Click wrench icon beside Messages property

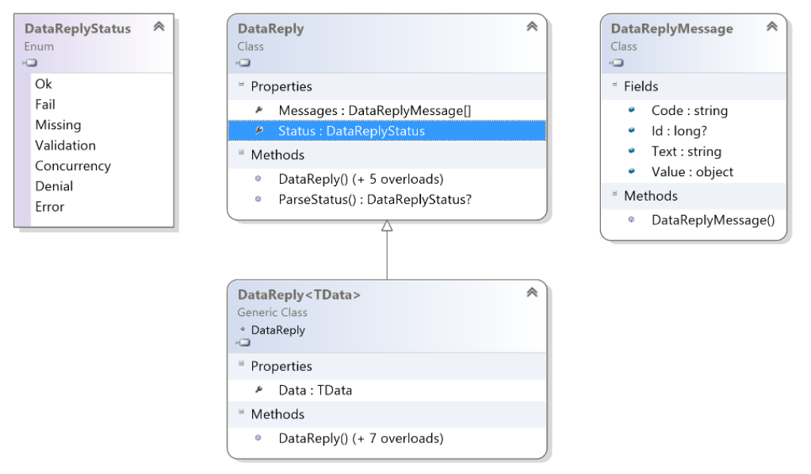258,109
